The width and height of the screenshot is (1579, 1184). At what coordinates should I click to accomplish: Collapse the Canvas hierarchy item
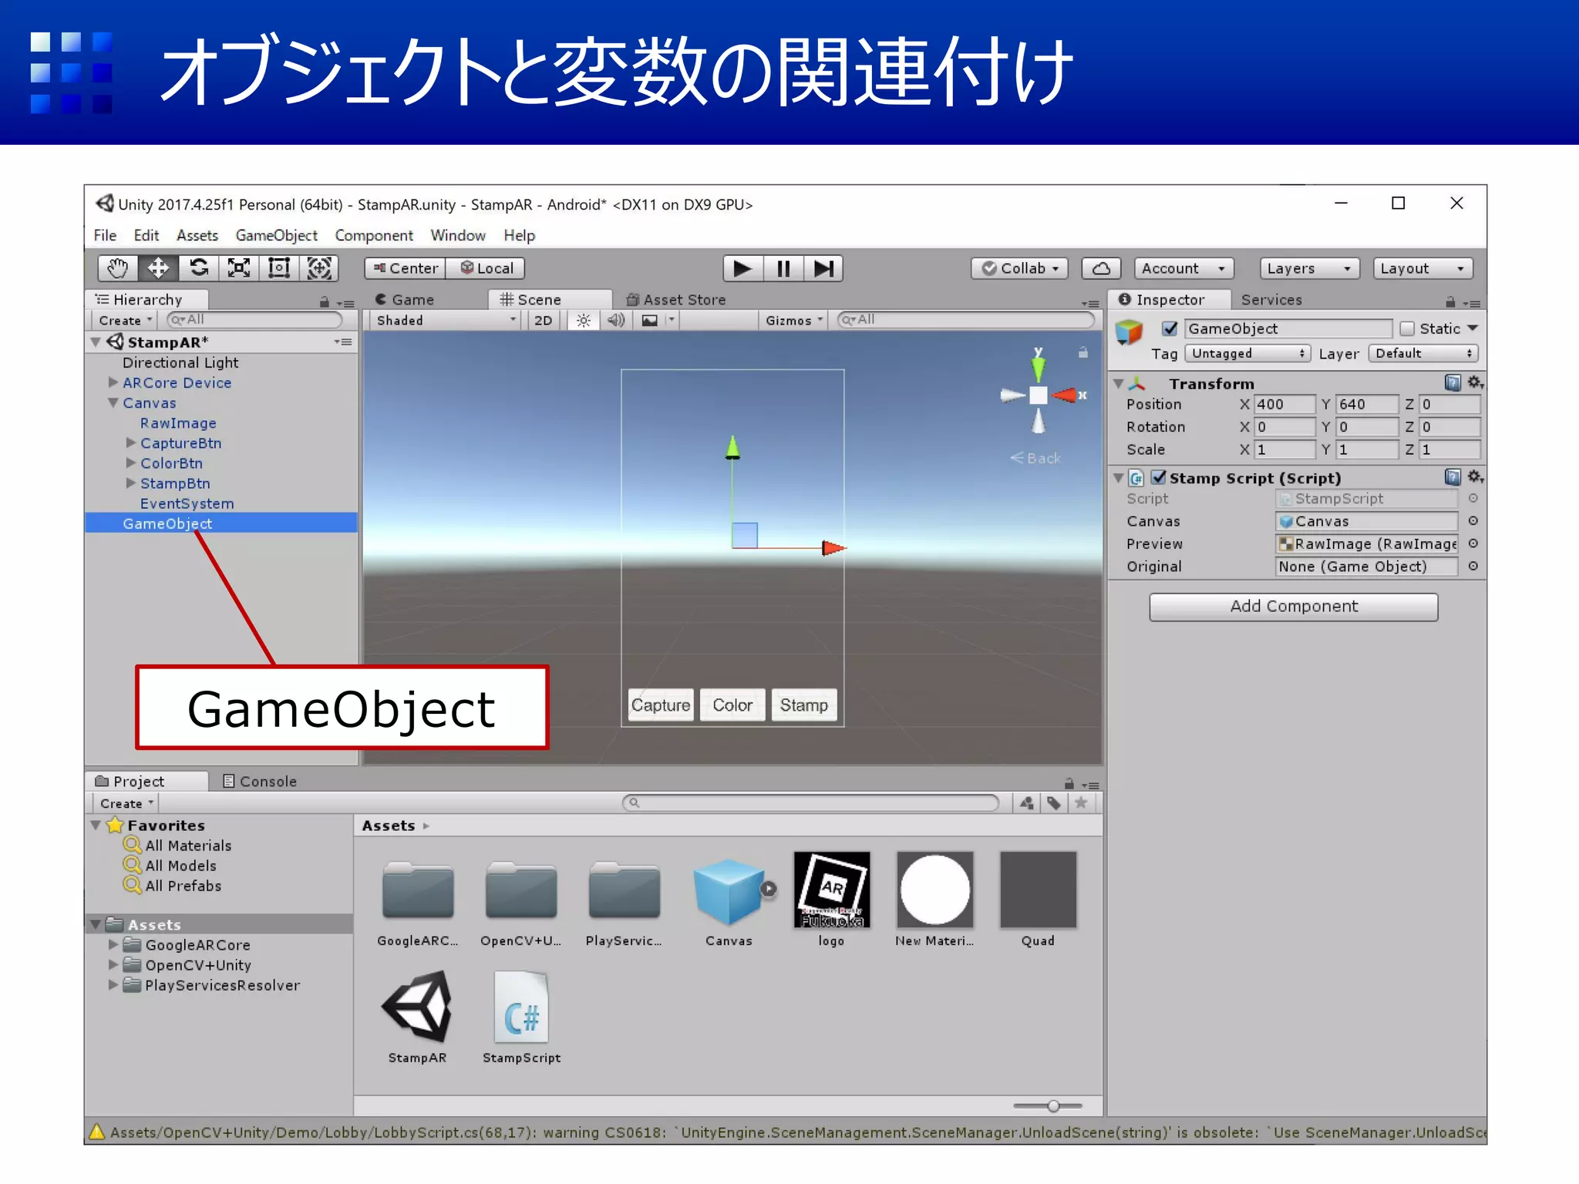click(113, 402)
